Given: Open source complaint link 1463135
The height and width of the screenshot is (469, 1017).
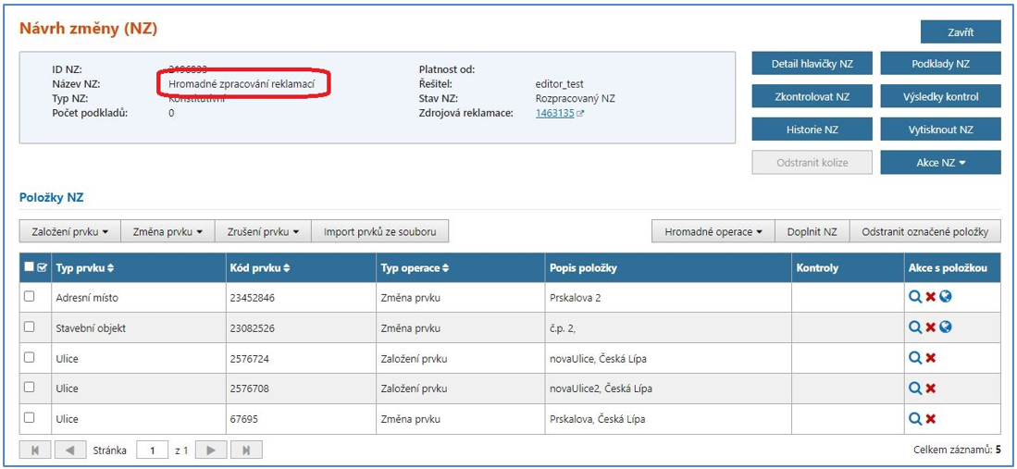Looking at the screenshot, I should pos(555,114).
